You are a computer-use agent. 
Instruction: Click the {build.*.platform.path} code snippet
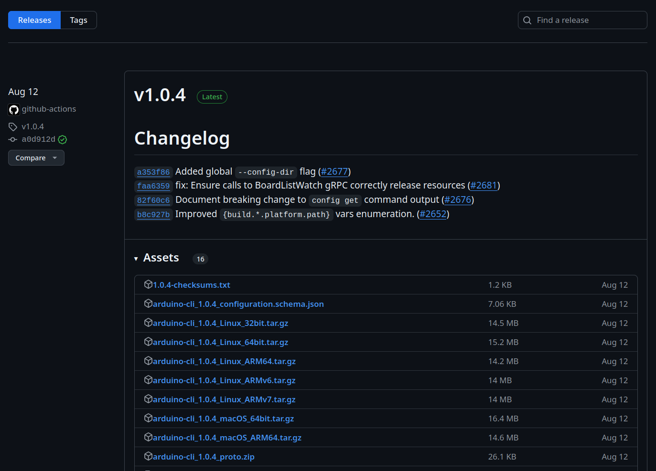pos(276,215)
